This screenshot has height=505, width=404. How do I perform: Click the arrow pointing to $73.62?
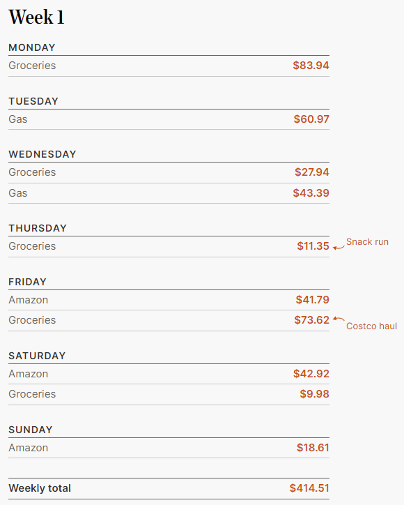339,319
